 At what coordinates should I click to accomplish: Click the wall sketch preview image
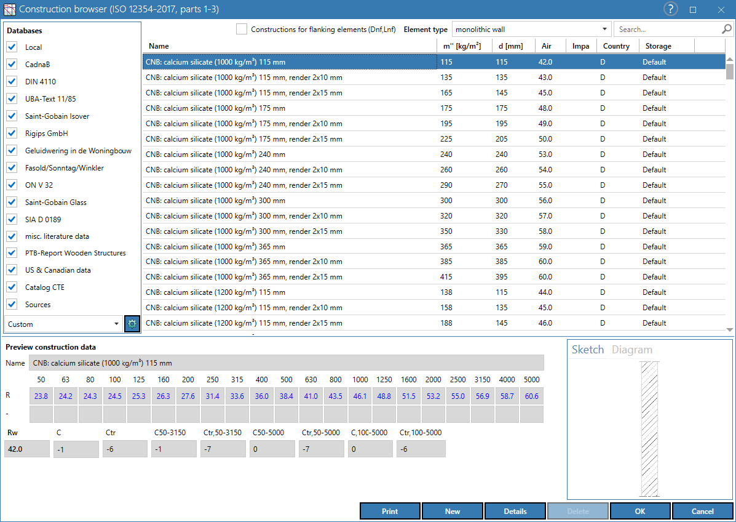click(649, 428)
